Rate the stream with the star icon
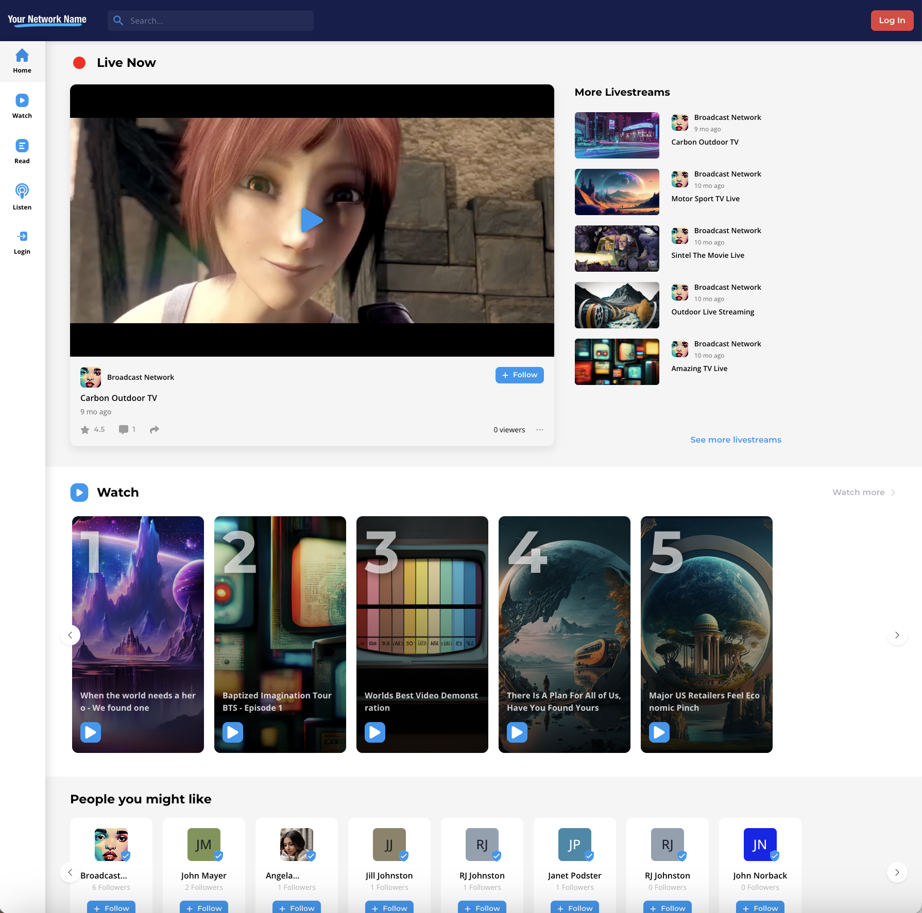 tap(85, 430)
